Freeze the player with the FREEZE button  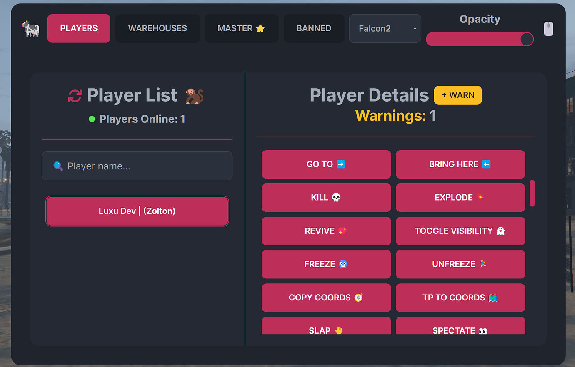326,264
